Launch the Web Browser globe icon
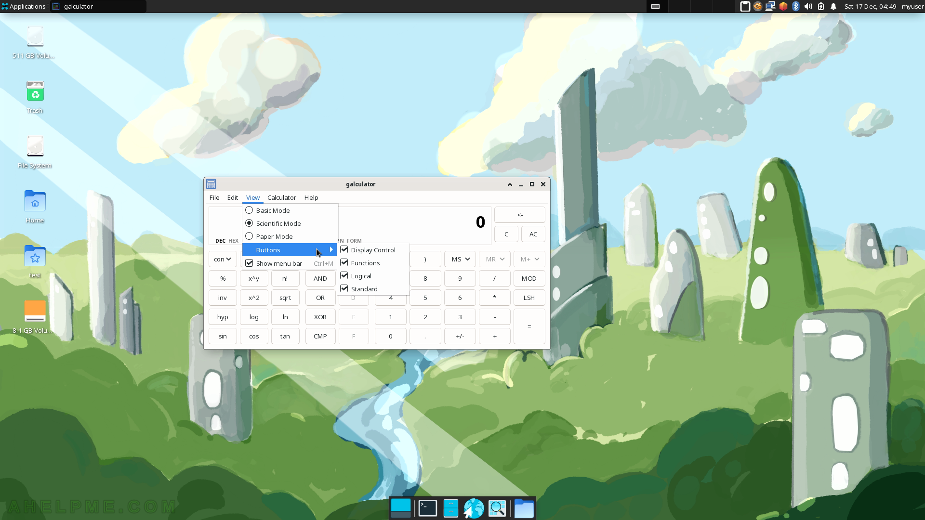This screenshot has height=520, width=925. 474,508
